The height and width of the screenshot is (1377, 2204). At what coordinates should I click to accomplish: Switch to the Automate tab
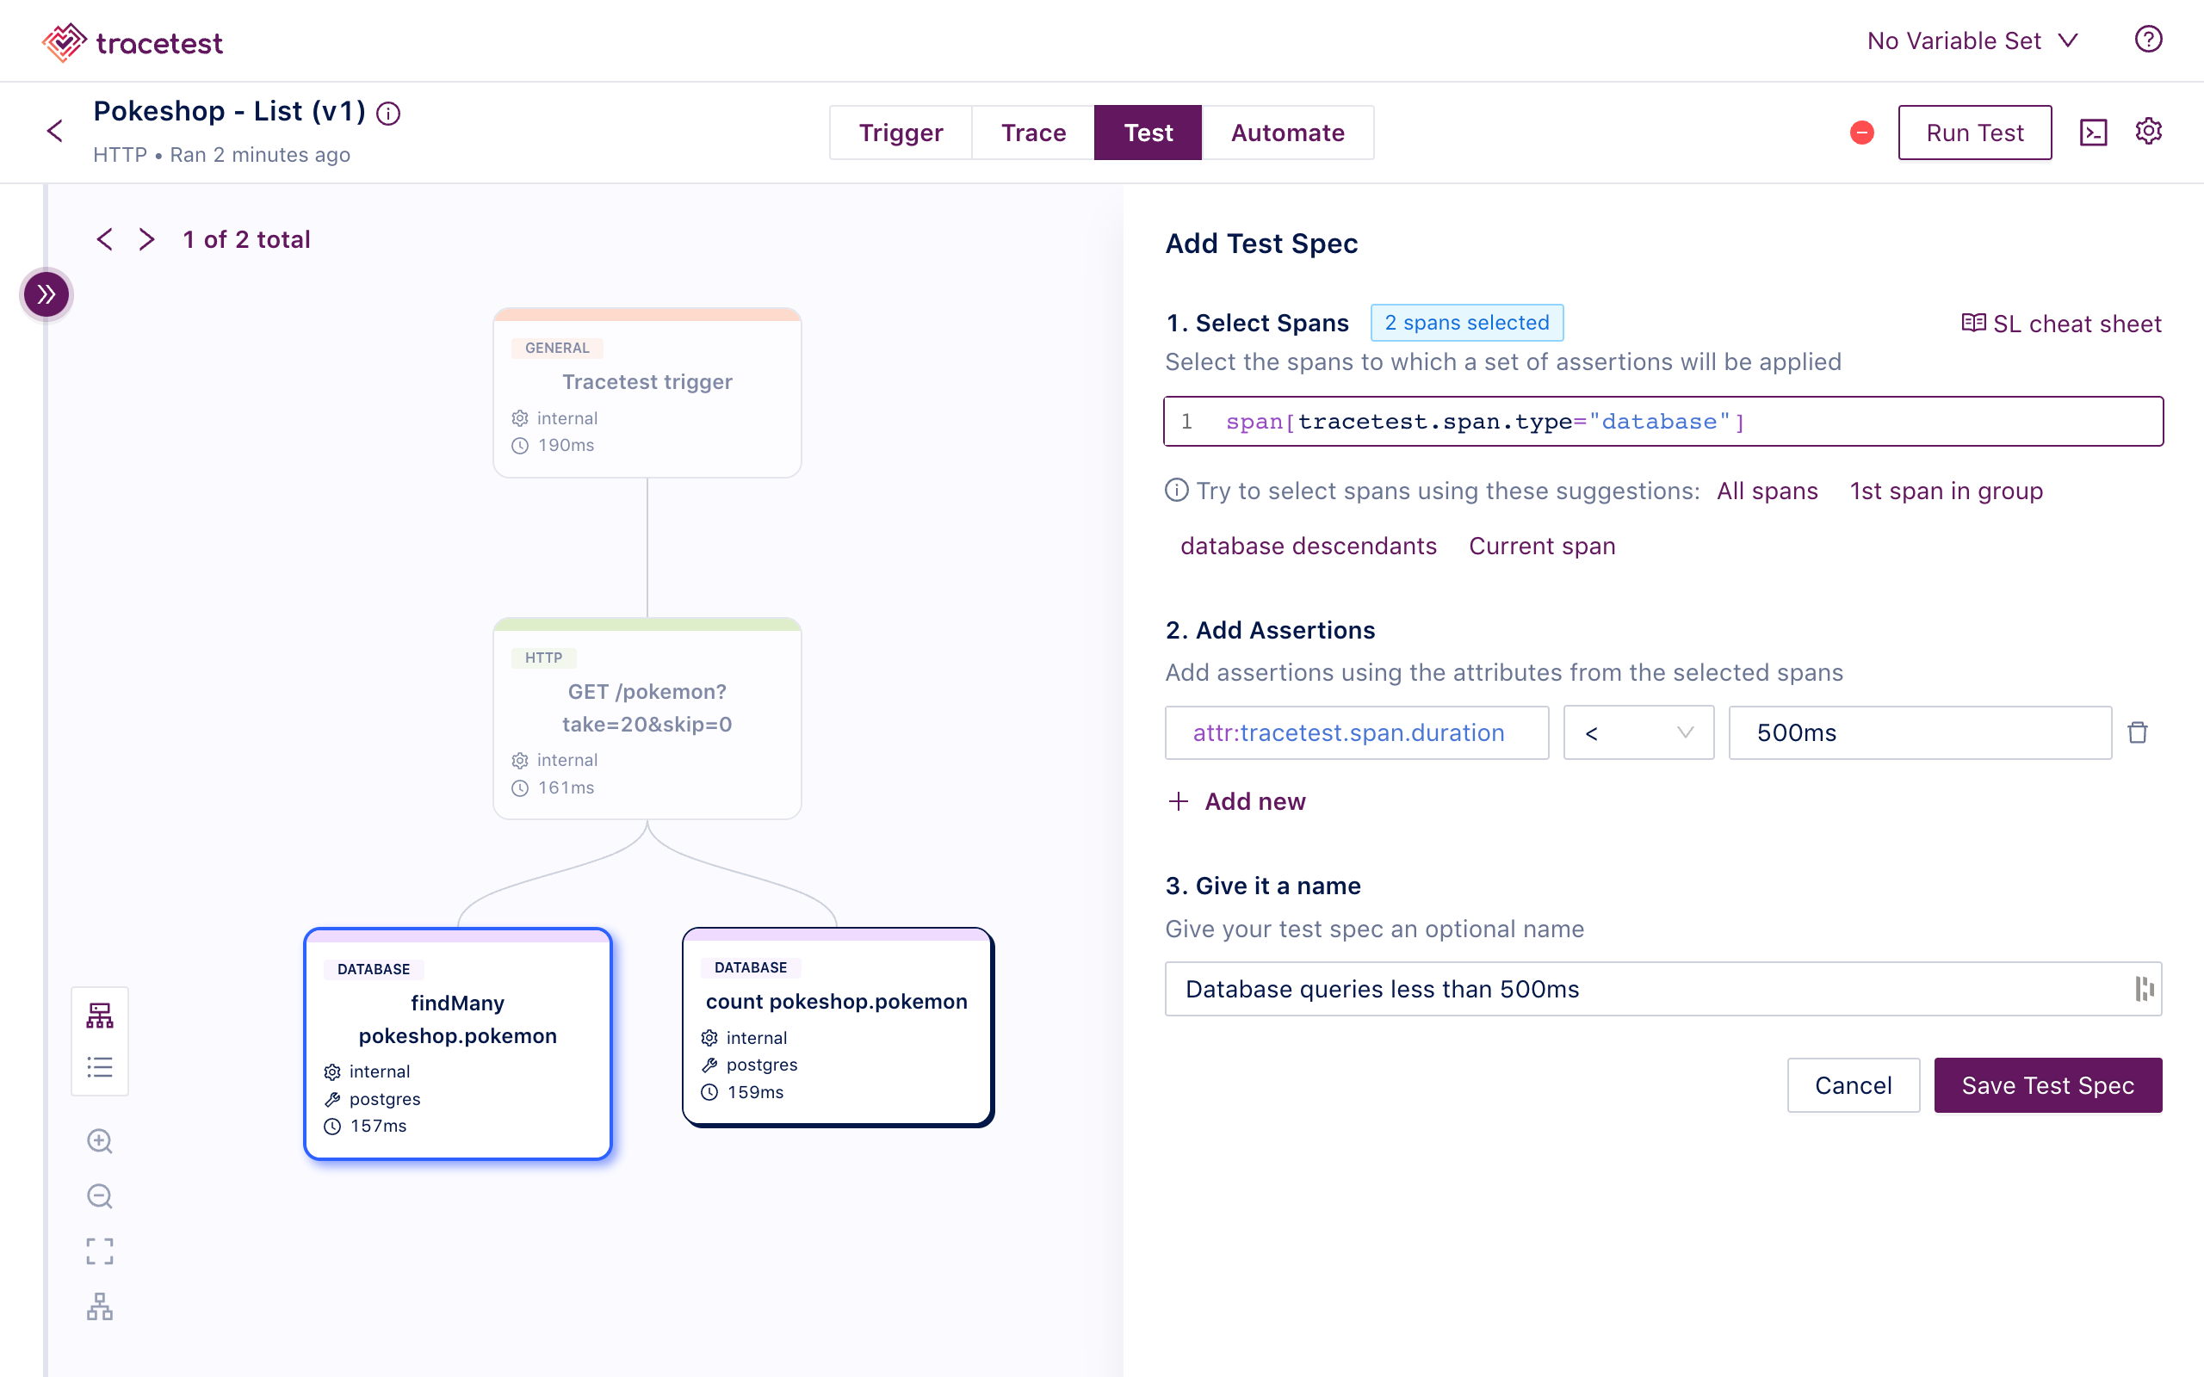[x=1288, y=133]
